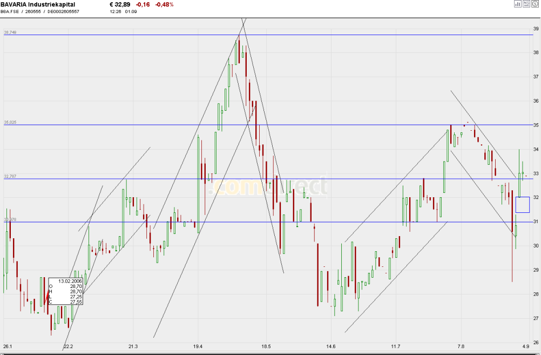Click the 38,749 resistance level label
Image resolution: width=541 pixels, height=355 pixels.
(x=10, y=32)
